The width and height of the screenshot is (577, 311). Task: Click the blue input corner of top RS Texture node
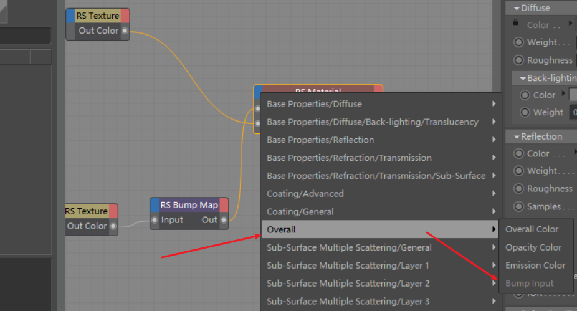[x=70, y=16]
